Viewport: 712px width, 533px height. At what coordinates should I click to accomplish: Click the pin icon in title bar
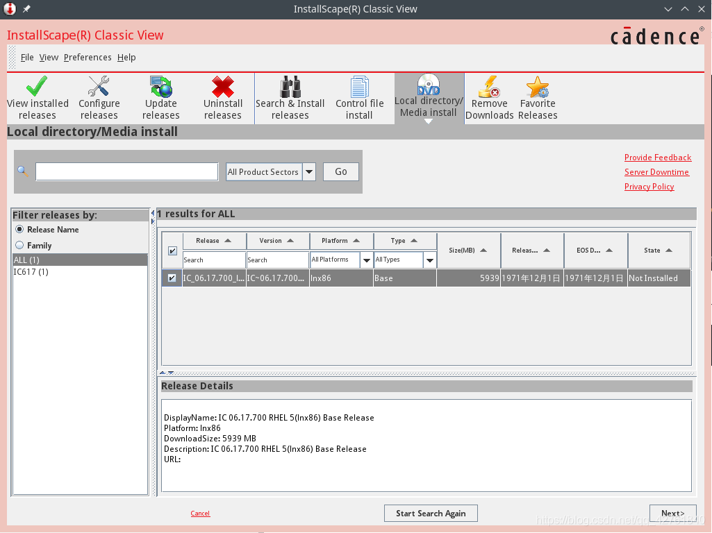pyautogui.click(x=27, y=9)
